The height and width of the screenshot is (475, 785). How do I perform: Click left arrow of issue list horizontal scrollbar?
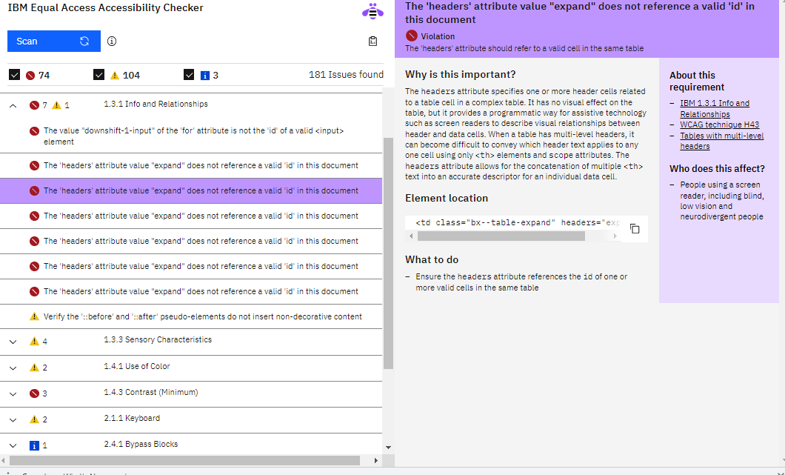click(x=4, y=460)
